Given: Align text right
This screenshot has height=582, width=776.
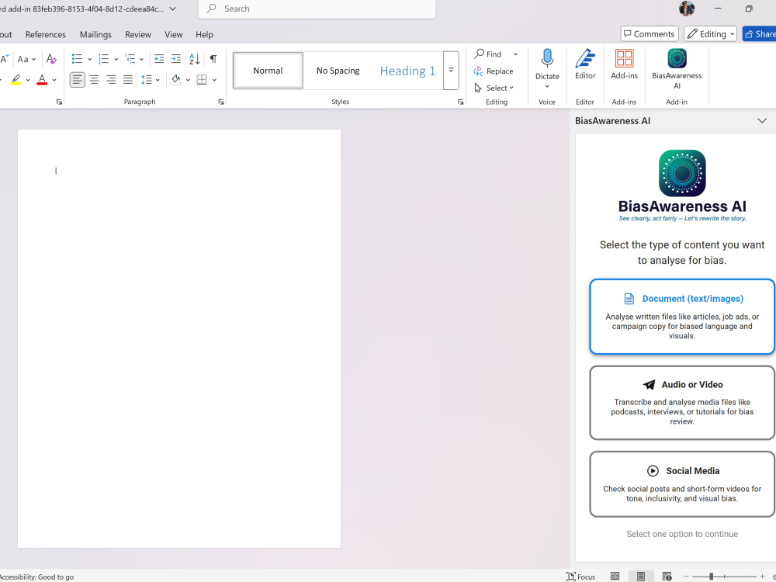Looking at the screenshot, I should click(111, 79).
